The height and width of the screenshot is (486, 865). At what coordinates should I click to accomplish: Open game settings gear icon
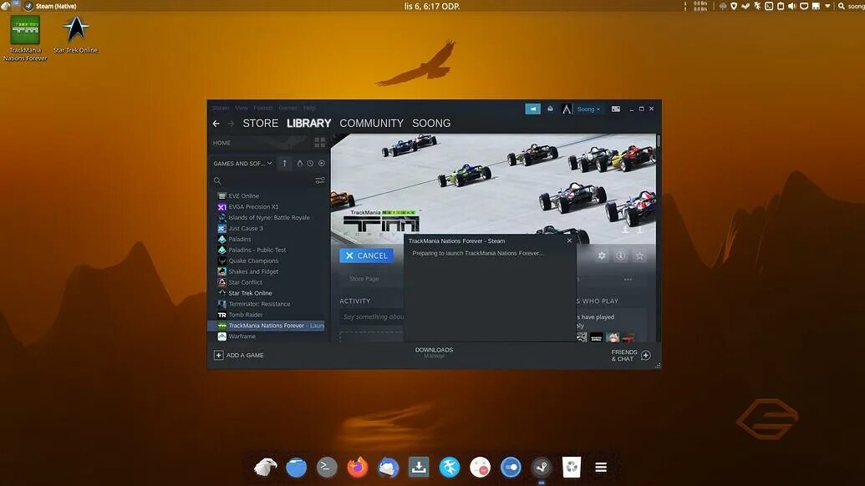tap(602, 256)
